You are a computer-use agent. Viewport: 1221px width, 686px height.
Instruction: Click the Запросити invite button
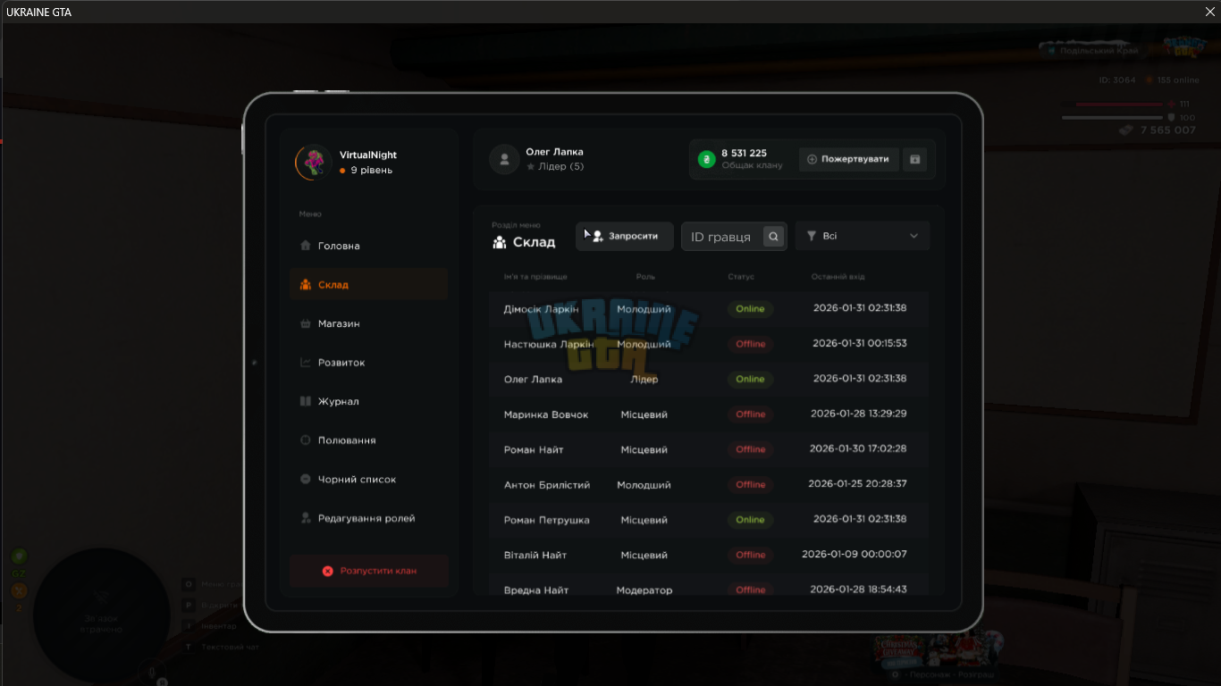click(x=625, y=236)
